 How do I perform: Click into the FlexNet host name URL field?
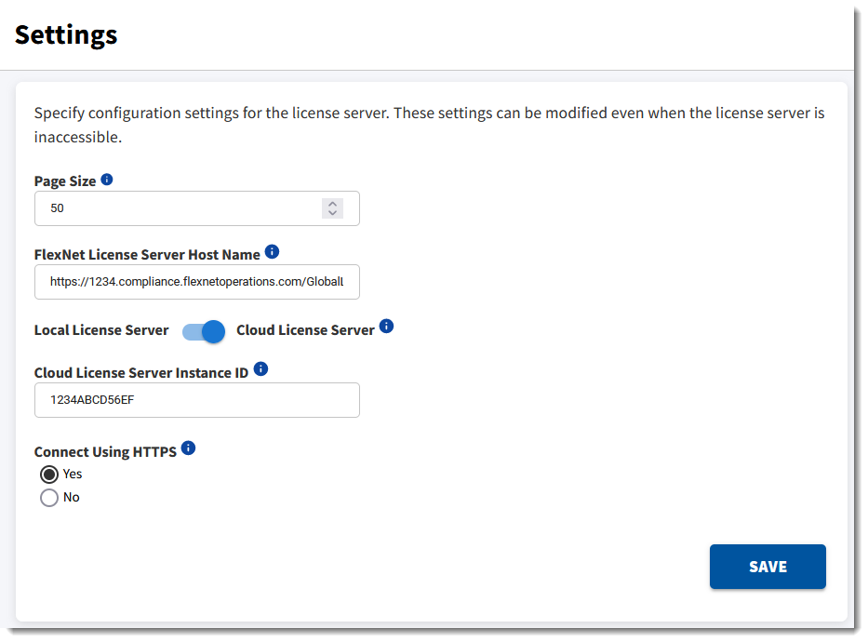pyautogui.click(x=196, y=282)
